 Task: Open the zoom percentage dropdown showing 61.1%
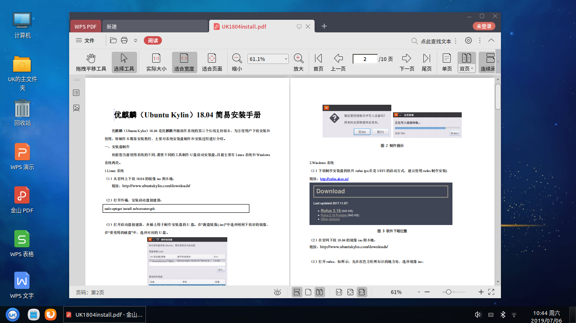point(285,59)
